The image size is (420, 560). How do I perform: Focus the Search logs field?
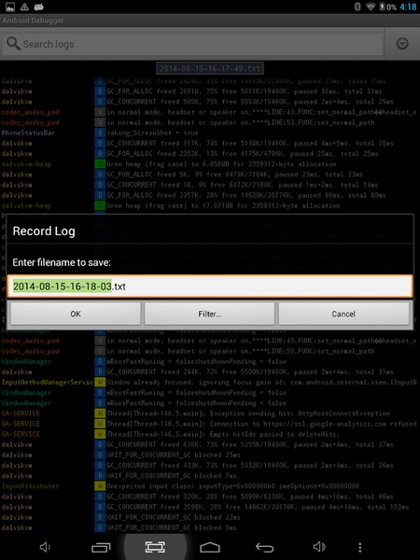pyautogui.click(x=193, y=44)
